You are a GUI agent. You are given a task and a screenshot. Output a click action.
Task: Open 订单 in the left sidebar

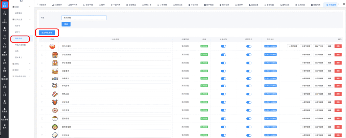coord(4,13)
